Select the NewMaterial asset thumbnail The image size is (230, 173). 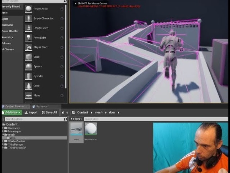pos(90,129)
